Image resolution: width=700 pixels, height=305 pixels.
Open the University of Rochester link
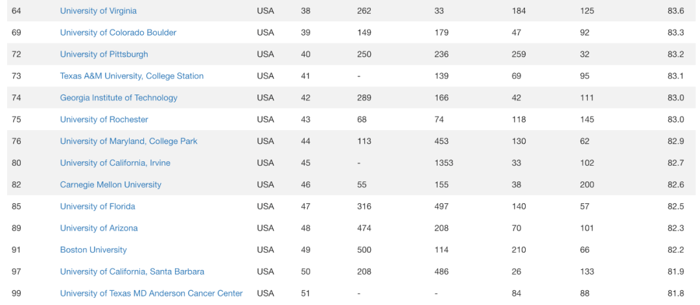coord(104,120)
